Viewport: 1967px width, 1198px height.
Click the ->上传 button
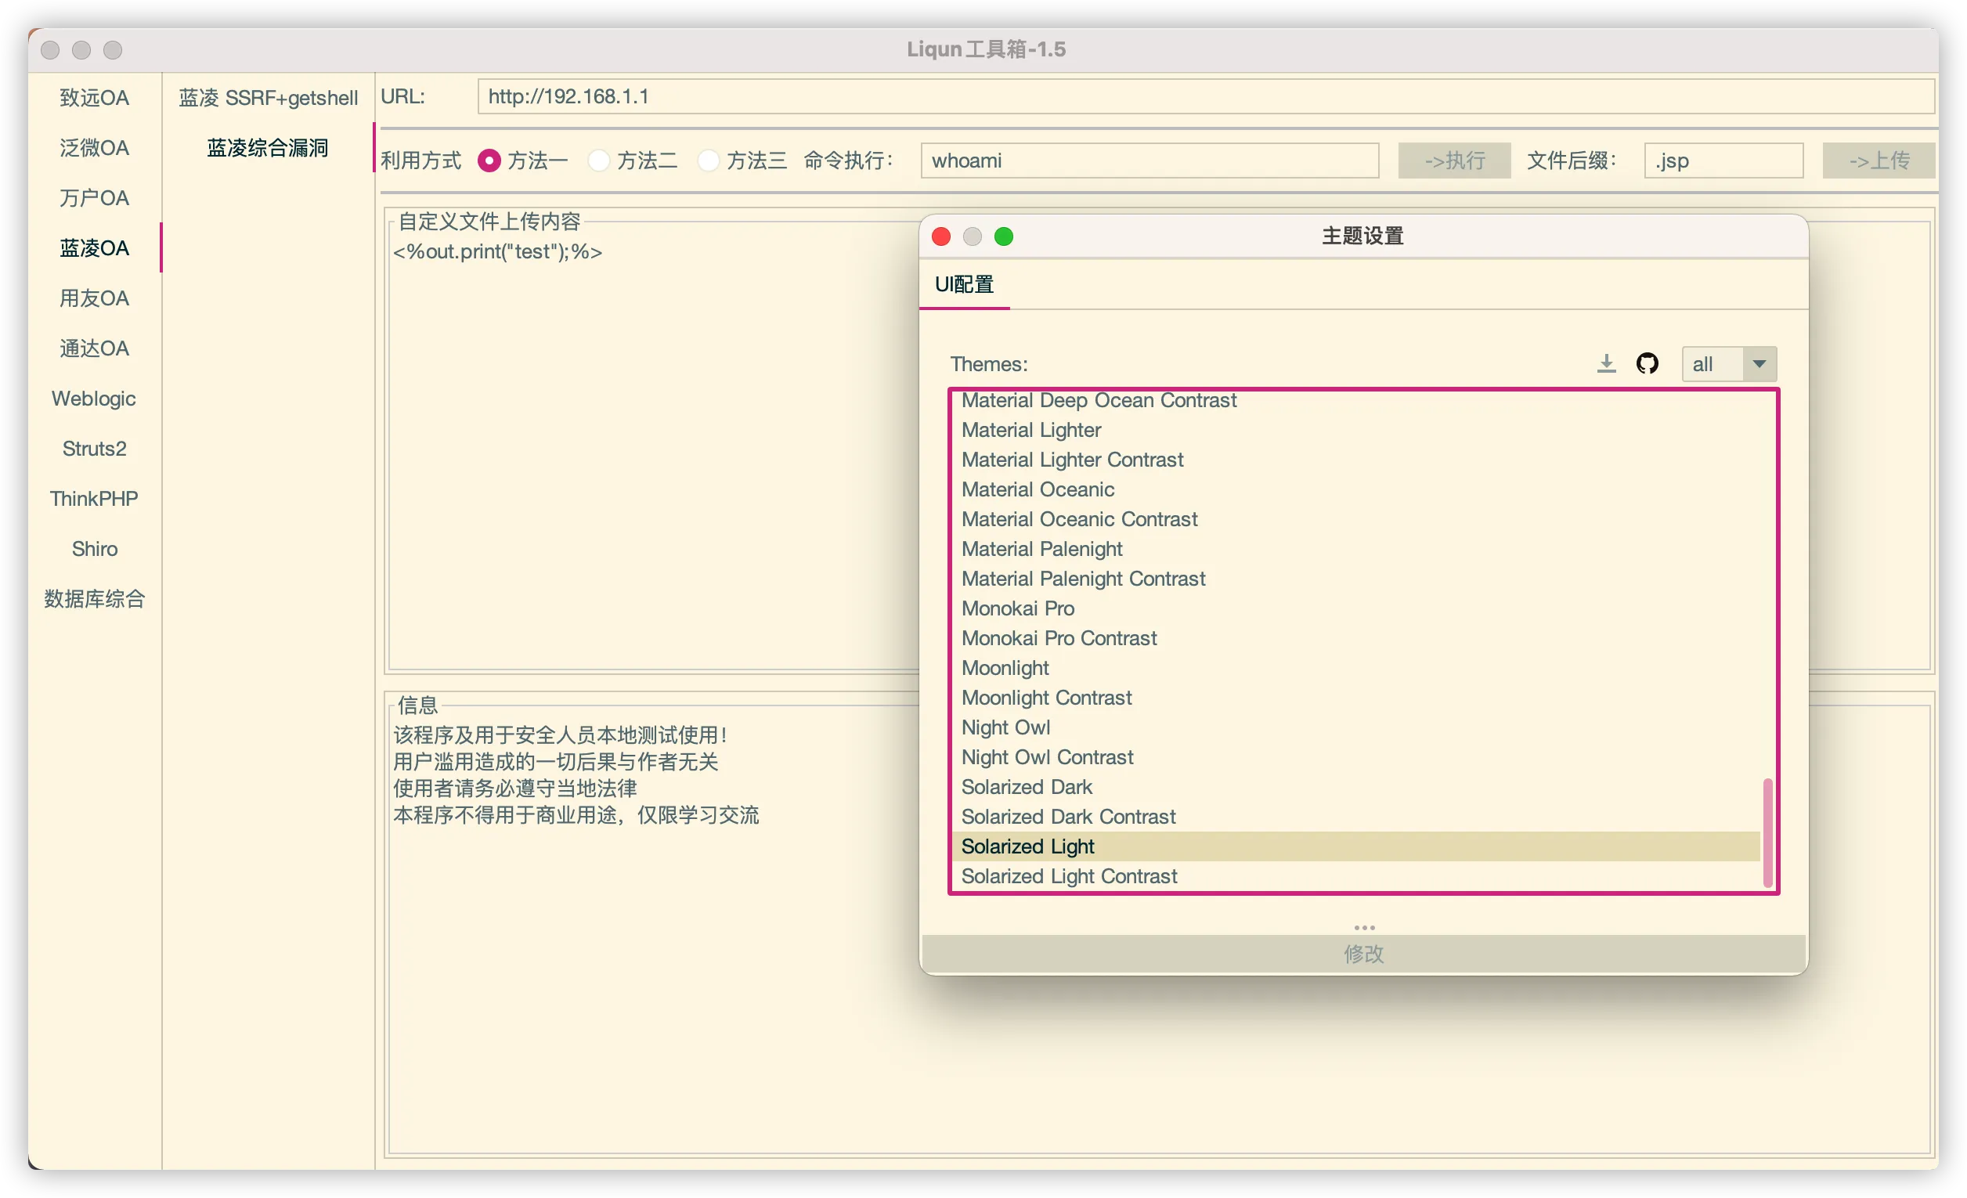pyautogui.click(x=1879, y=161)
